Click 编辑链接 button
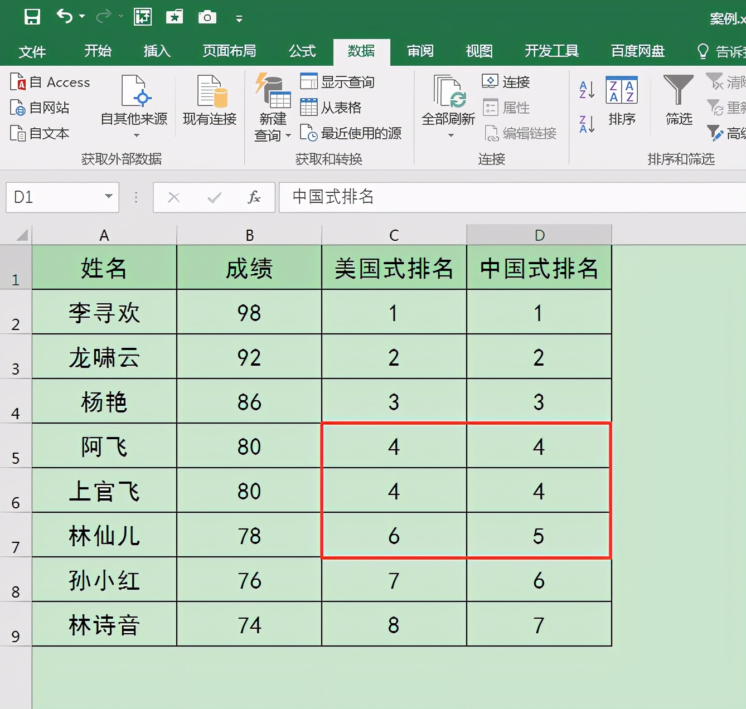746x709 pixels. click(520, 133)
